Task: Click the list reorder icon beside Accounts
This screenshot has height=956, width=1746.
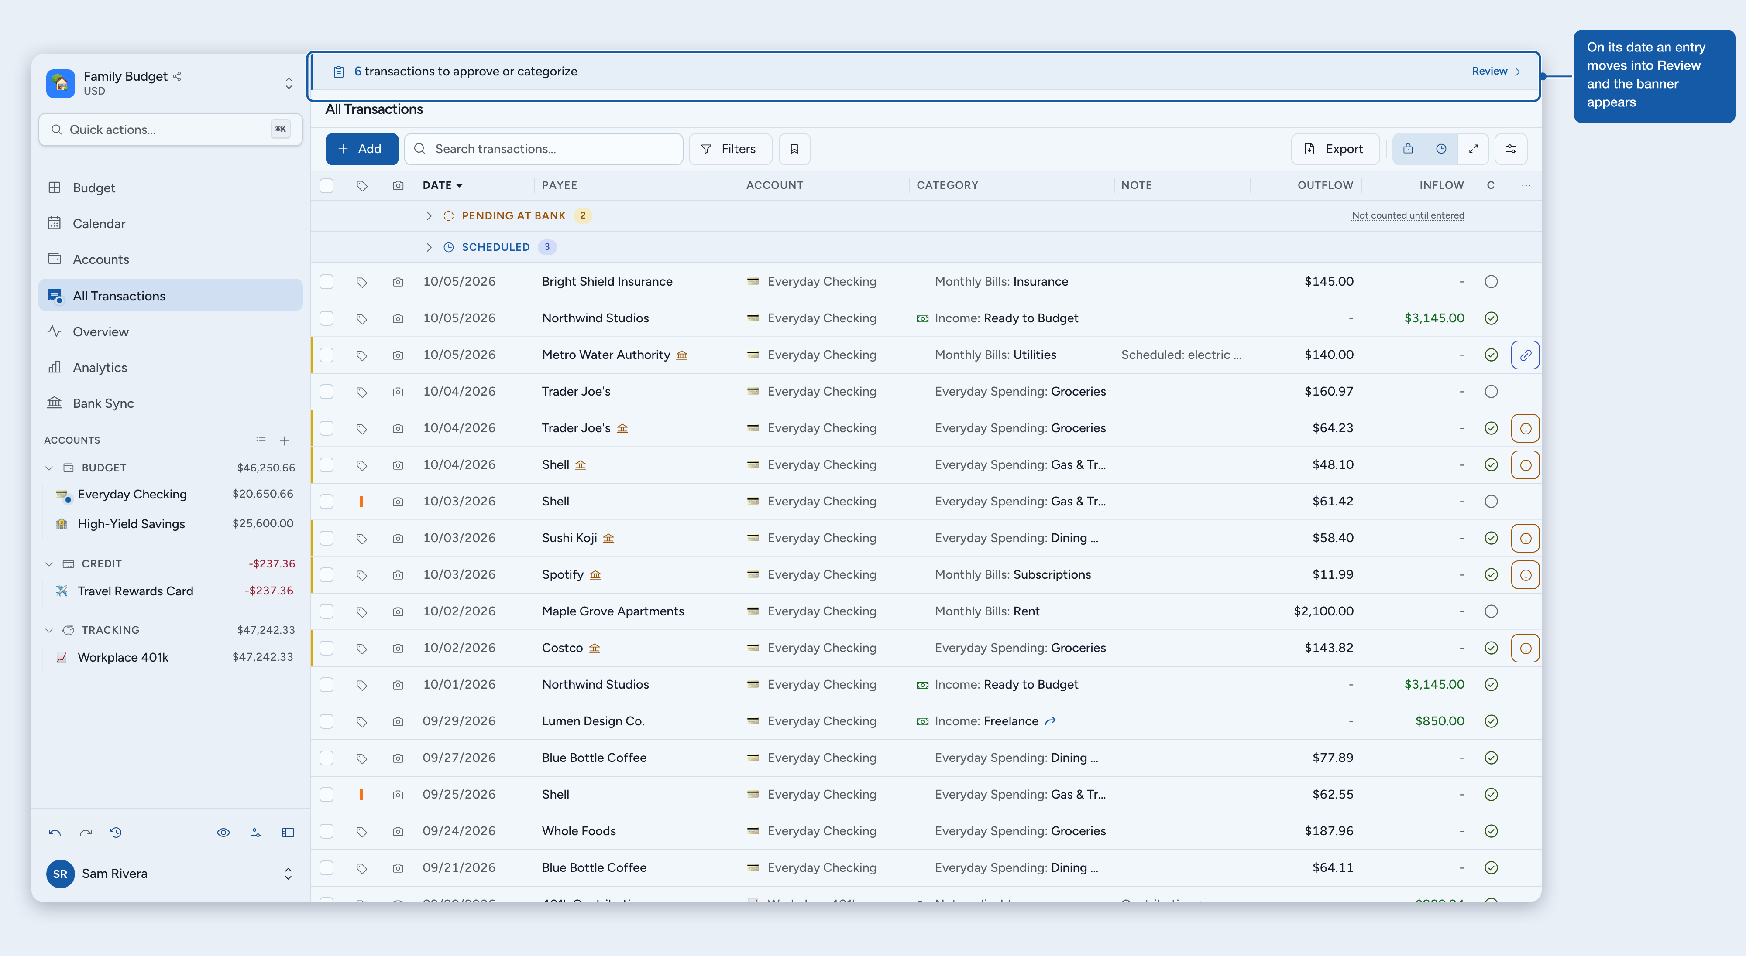Action: coord(261,441)
